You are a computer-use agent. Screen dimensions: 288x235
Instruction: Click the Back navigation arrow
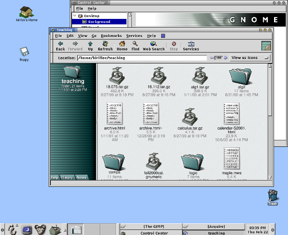tap(60, 45)
